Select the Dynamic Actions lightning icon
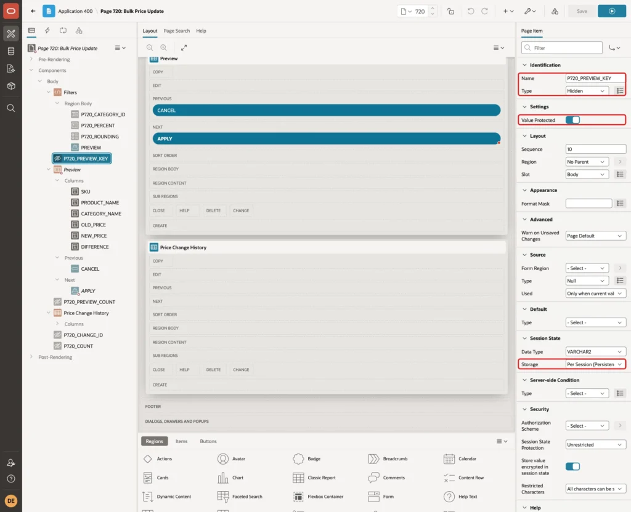The image size is (631, 512). pos(47,31)
